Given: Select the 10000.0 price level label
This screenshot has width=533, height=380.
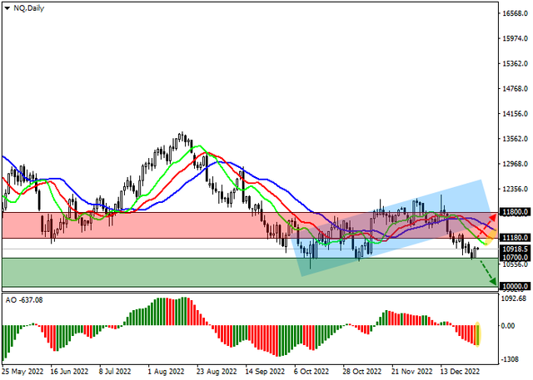Looking at the screenshot, I should [x=515, y=286].
